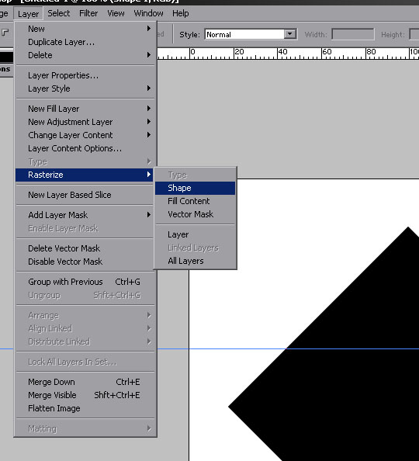Expand the Layer Style submenu

[85, 88]
